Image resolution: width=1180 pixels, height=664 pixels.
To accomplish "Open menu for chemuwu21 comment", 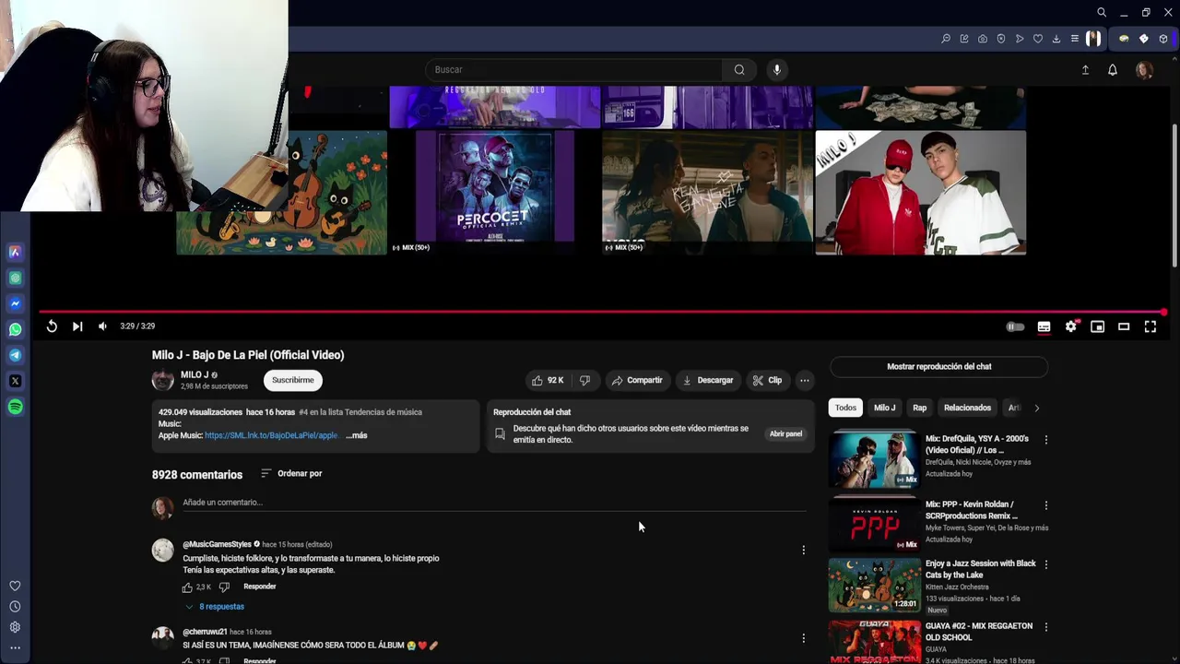I will [803, 638].
